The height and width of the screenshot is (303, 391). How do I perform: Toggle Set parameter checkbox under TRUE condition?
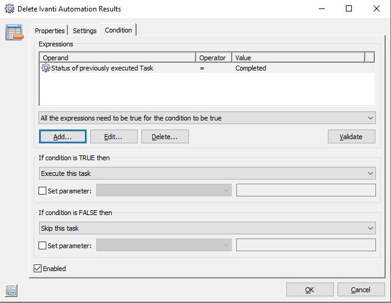tap(42, 191)
